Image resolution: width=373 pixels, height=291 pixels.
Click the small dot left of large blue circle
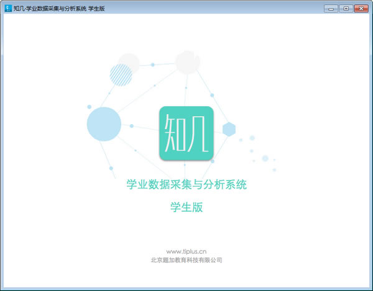tap(89, 107)
